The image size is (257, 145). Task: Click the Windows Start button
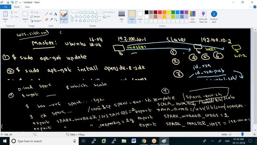(5, 141)
